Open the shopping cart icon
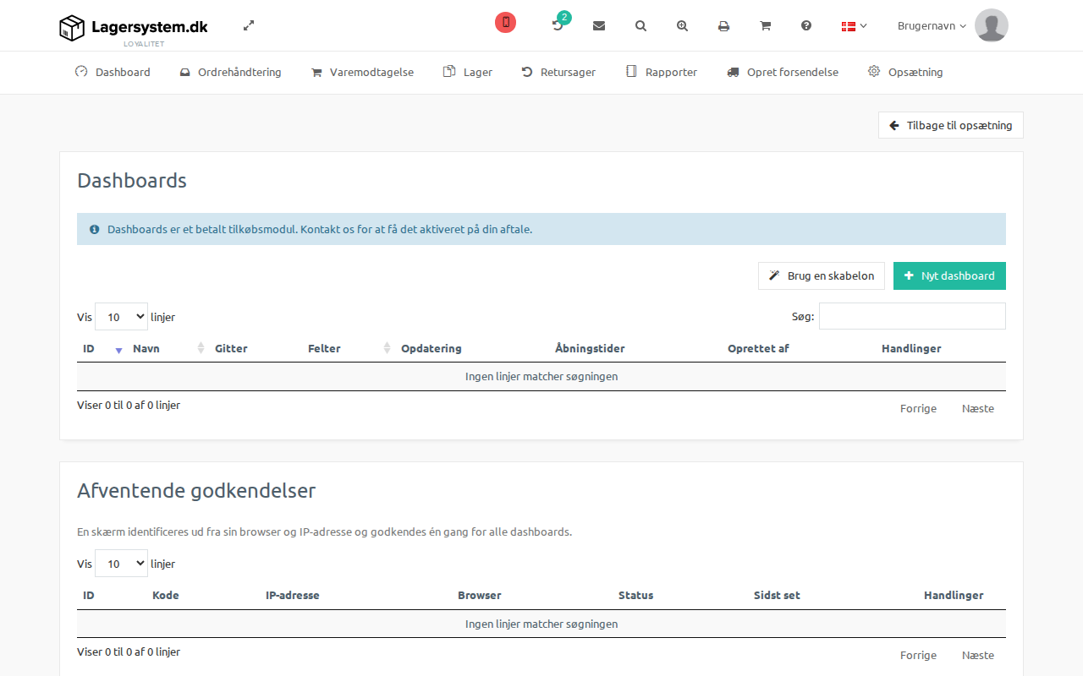Viewport: 1083px width, 676px height. (x=766, y=26)
